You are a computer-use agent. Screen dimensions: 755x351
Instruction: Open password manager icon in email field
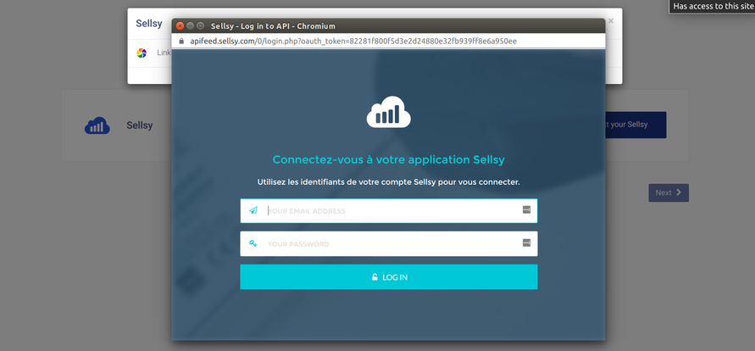point(526,210)
